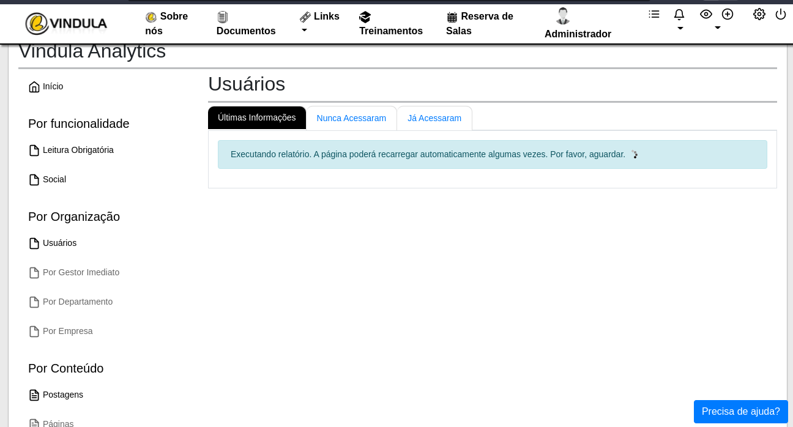Open settings gear icon
The height and width of the screenshot is (427, 793).
pyautogui.click(x=759, y=14)
